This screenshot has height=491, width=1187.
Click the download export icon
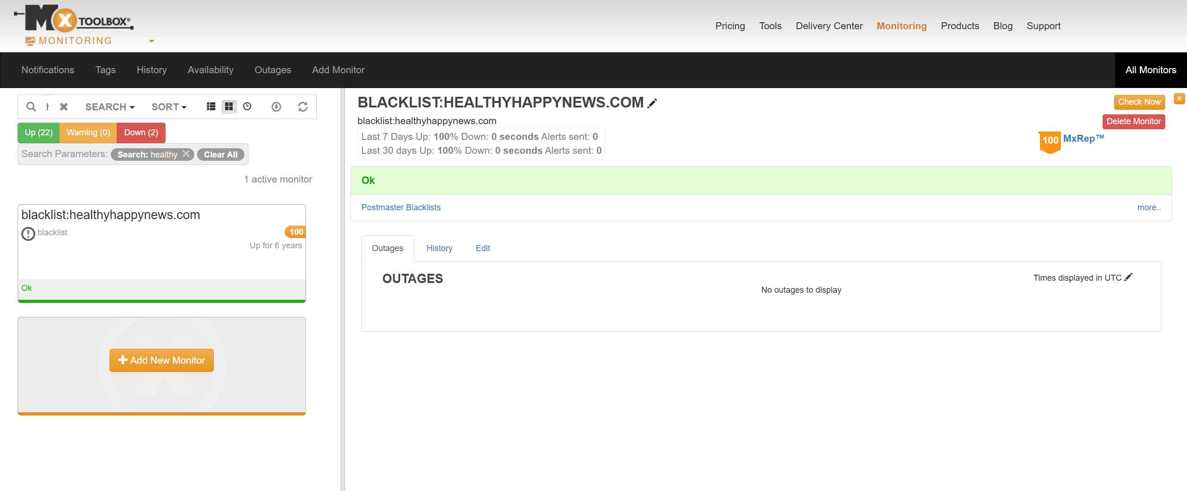point(276,107)
